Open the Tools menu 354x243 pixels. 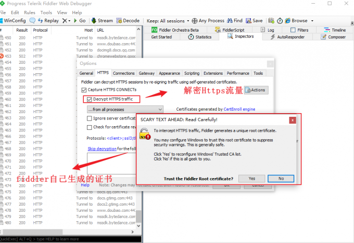[x=46, y=12]
